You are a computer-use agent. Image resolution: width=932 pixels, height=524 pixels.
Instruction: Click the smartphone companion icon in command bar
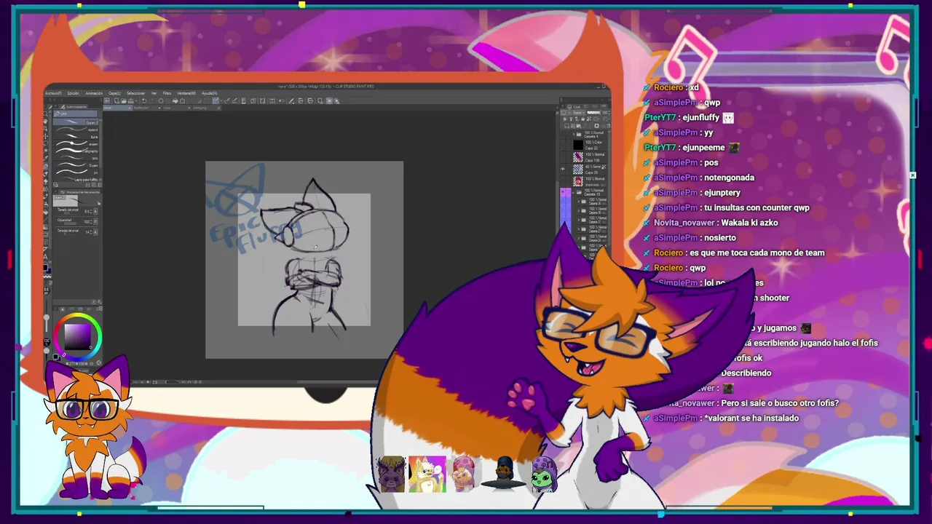click(x=244, y=101)
